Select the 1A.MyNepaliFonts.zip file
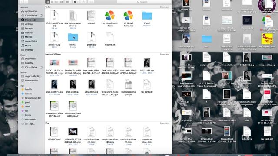Screen dimensions: 278x156 pyautogui.click(x=54, y=16)
